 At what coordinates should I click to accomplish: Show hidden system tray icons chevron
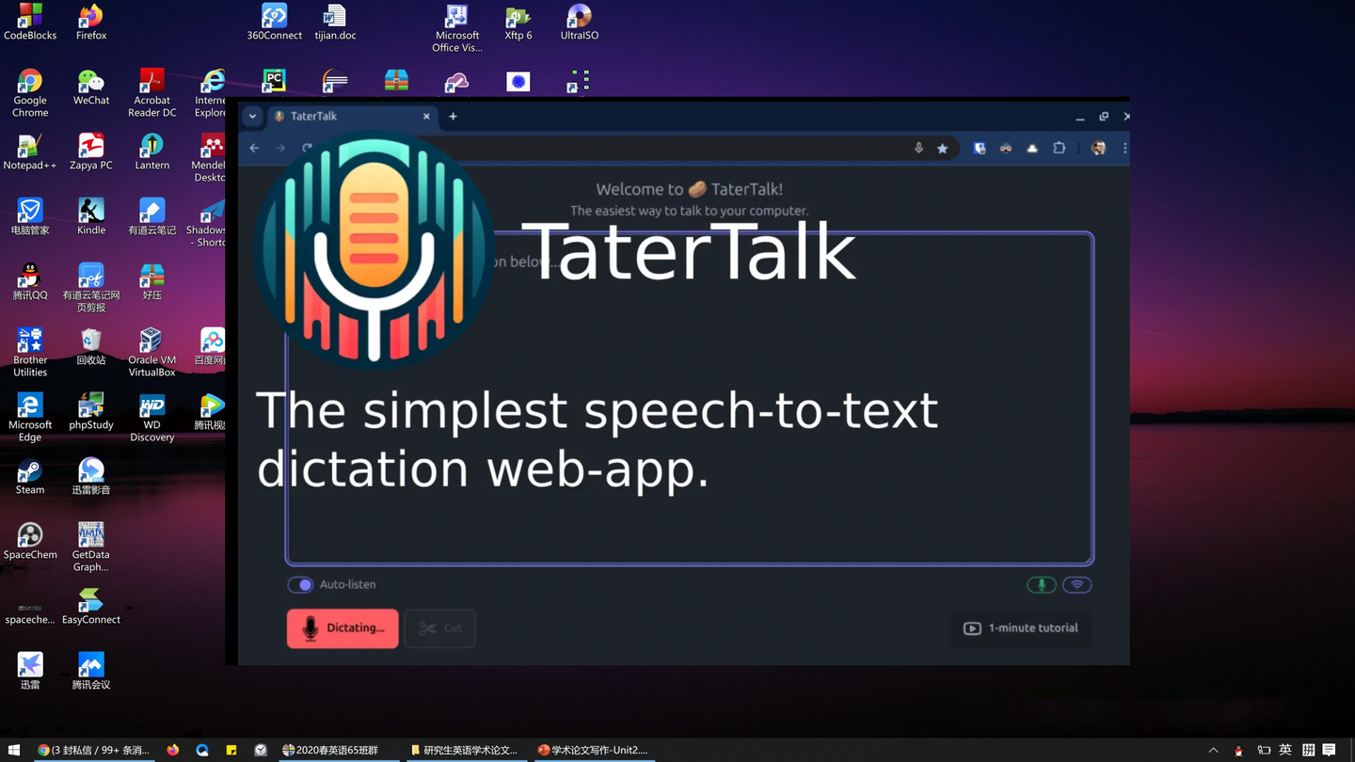(x=1213, y=750)
